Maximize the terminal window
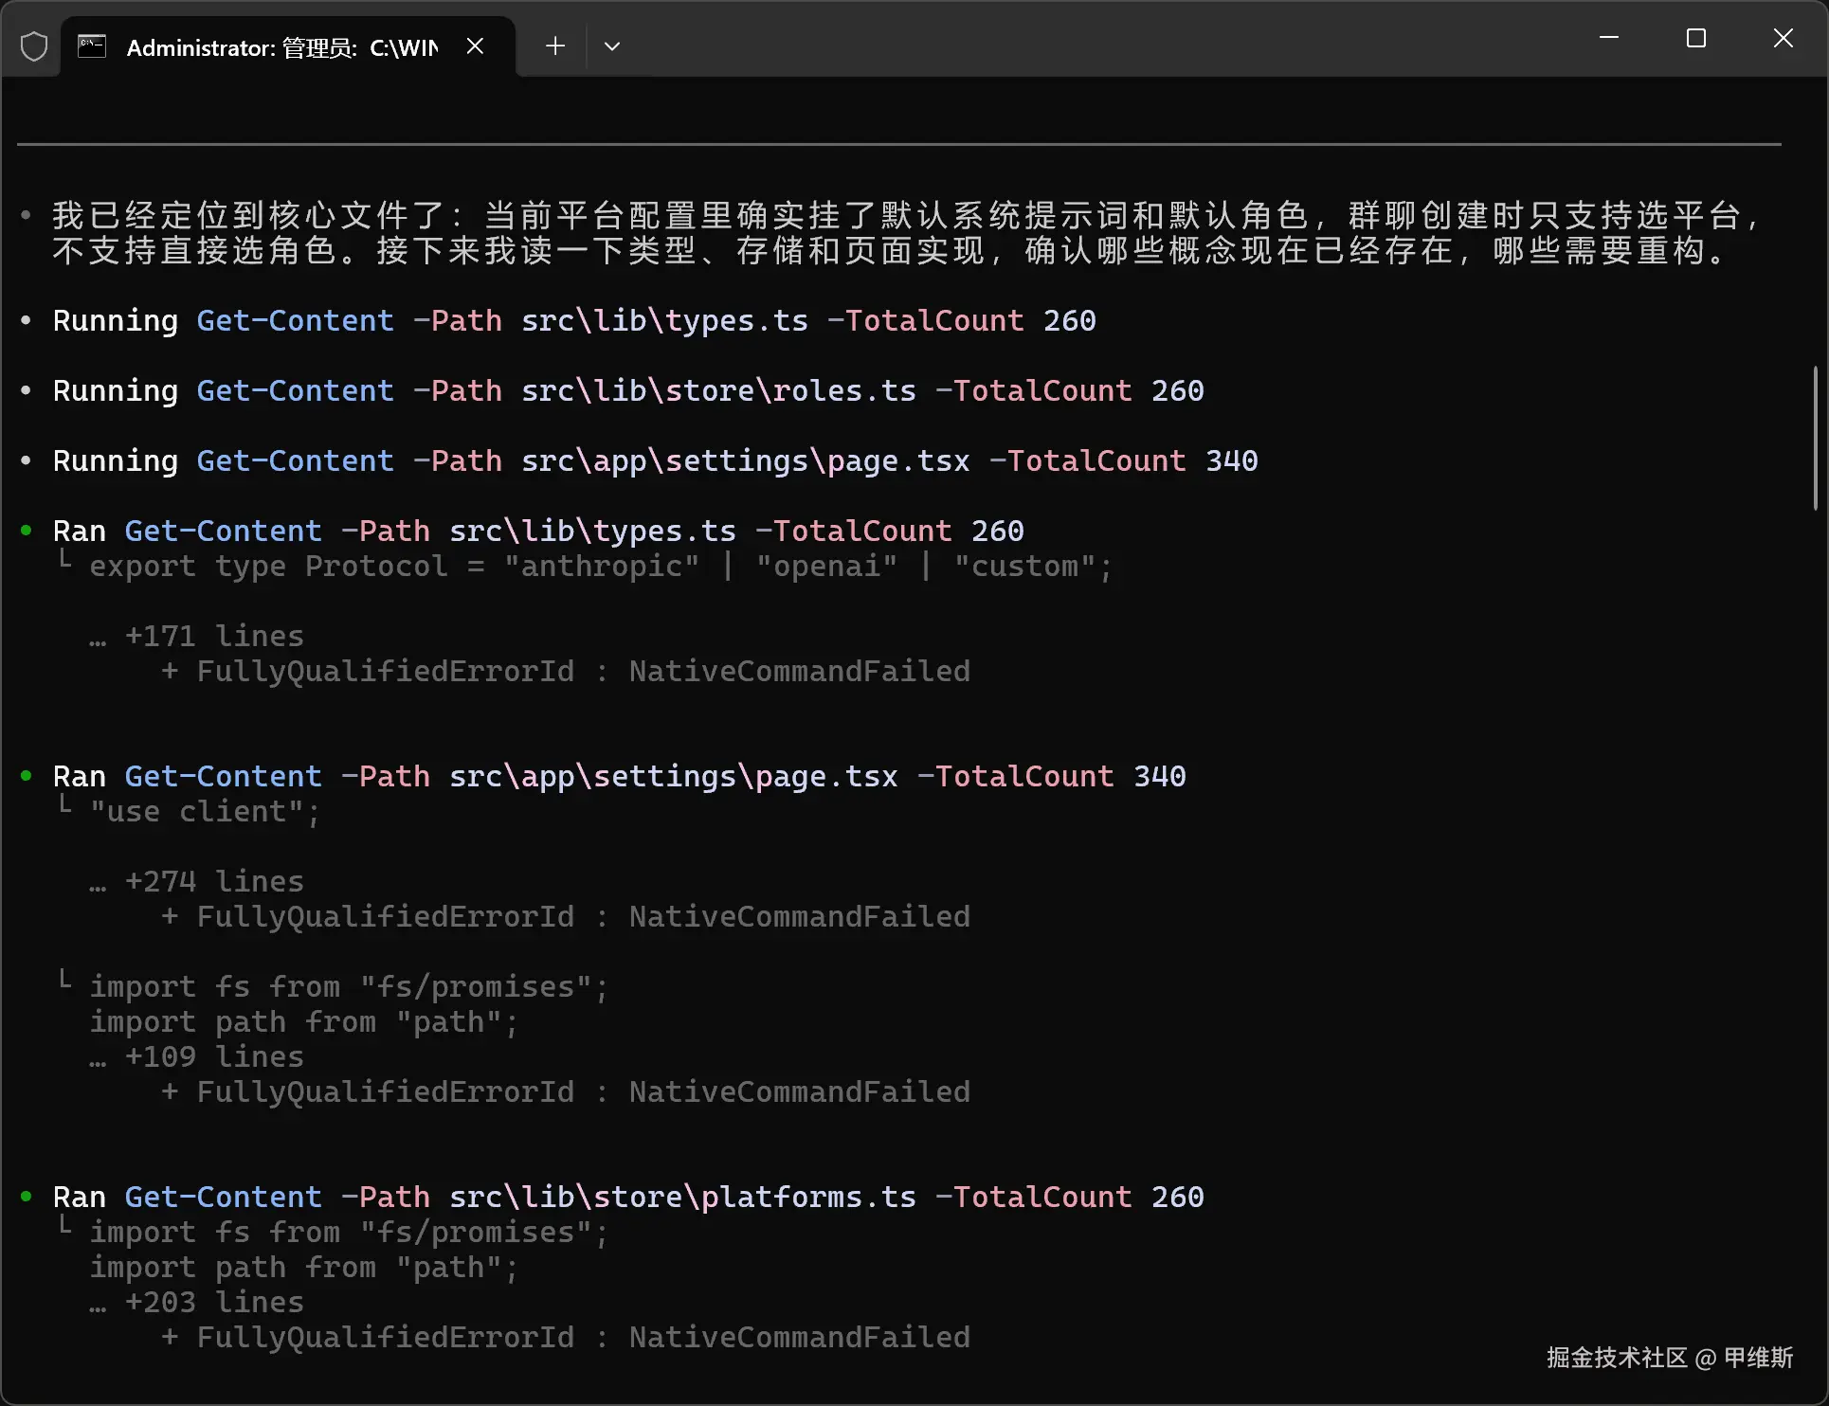1829x1406 pixels. point(1695,38)
